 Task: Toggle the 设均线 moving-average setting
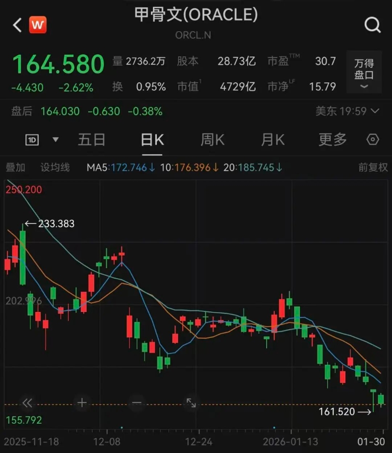[54, 167]
